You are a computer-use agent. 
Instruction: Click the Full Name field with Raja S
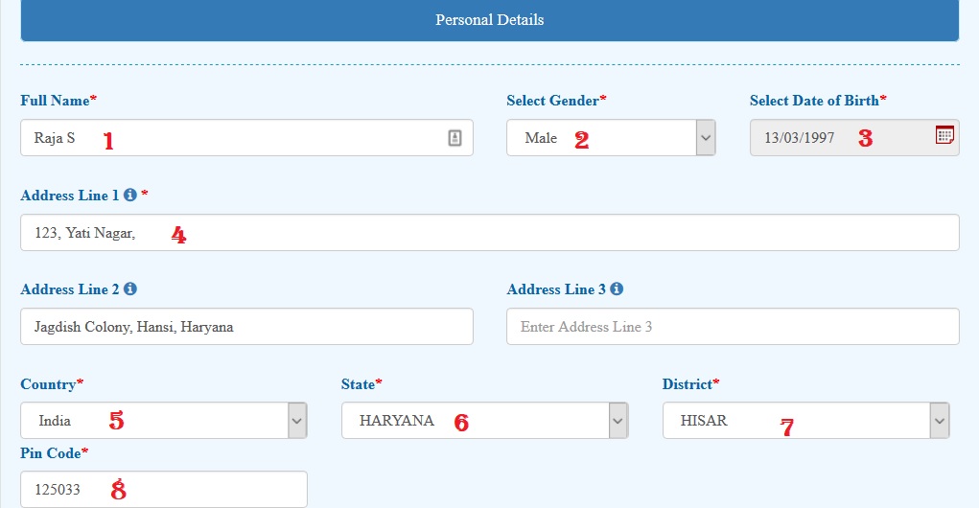(246, 138)
